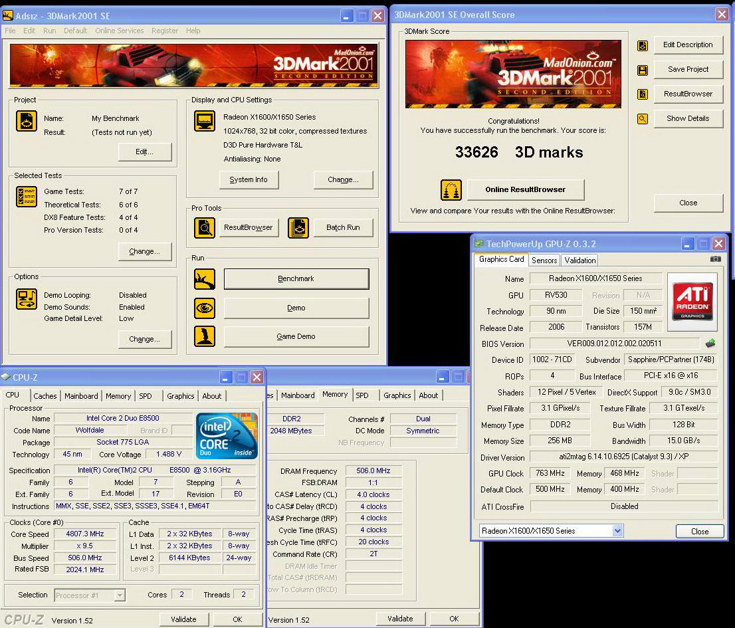Click the Demo button
The height and width of the screenshot is (628, 735).
296,308
